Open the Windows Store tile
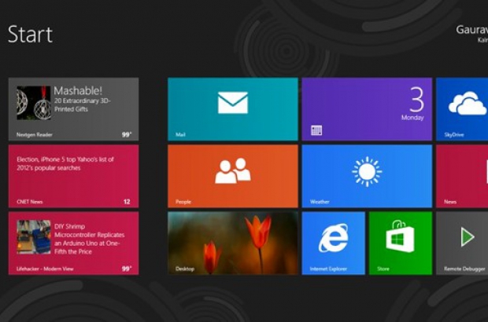 click(x=400, y=238)
